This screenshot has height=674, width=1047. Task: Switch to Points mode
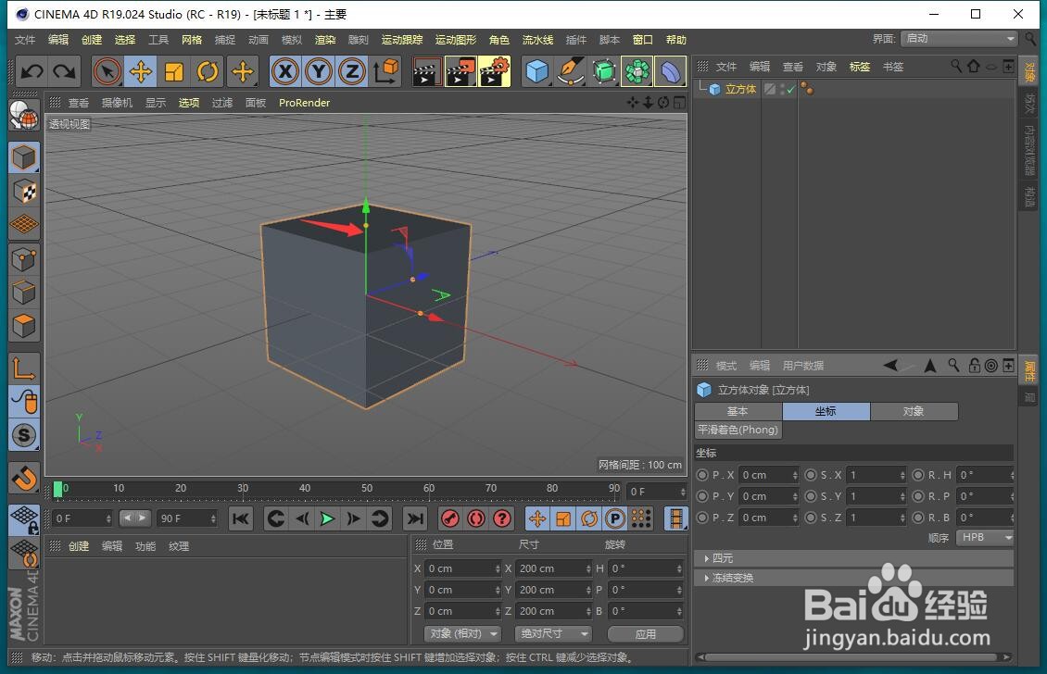pos(24,259)
